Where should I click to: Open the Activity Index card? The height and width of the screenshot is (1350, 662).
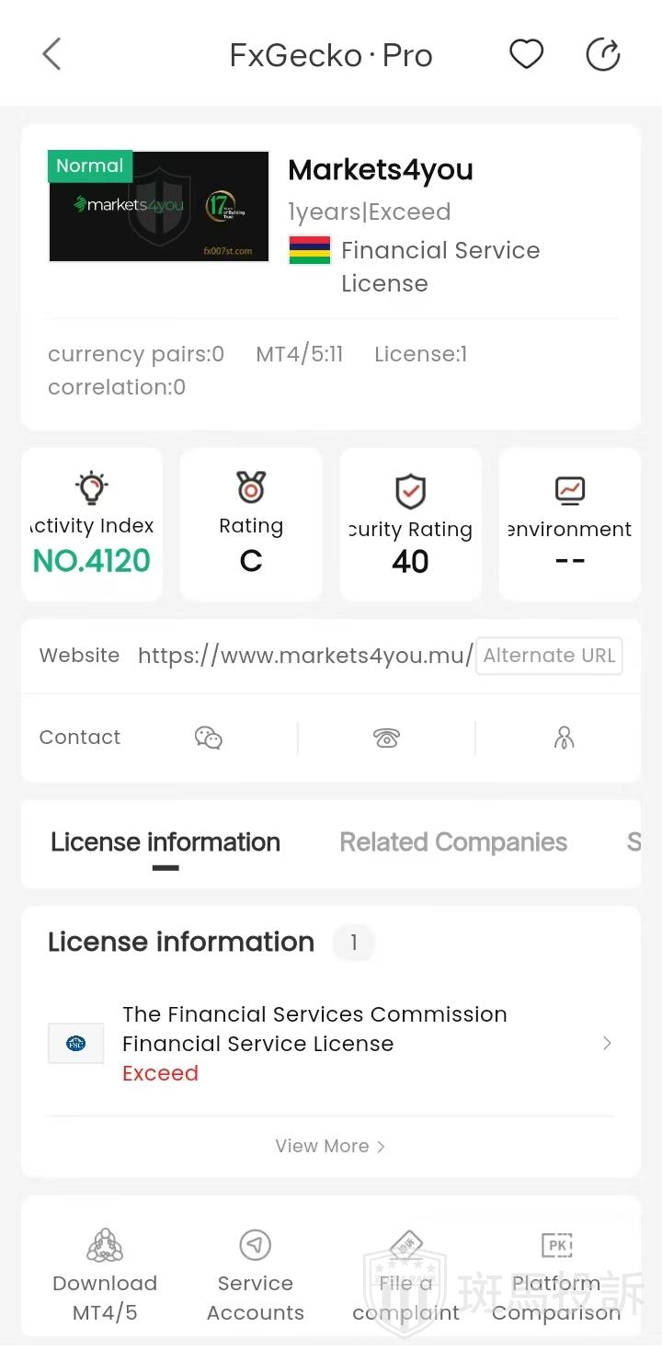click(x=92, y=524)
